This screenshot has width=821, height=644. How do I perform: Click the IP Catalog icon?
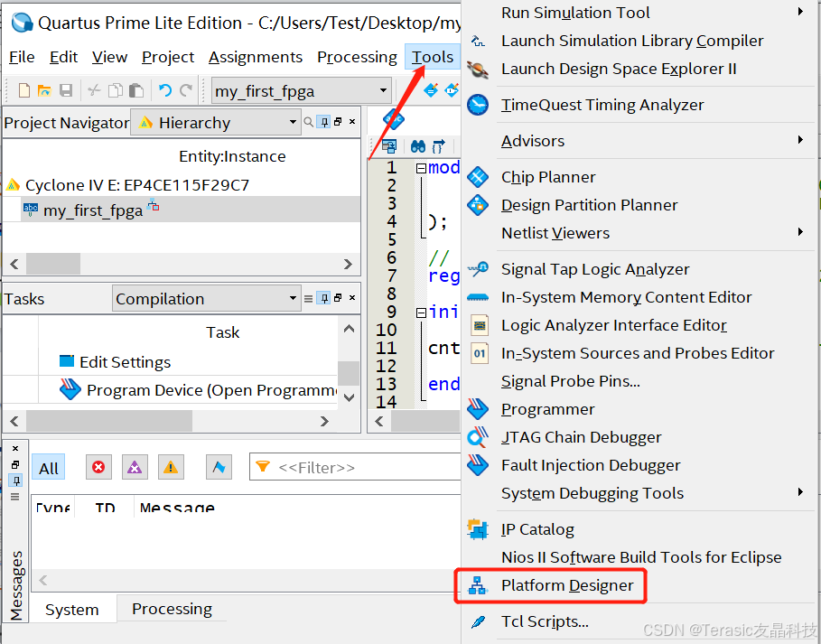[478, 529]
